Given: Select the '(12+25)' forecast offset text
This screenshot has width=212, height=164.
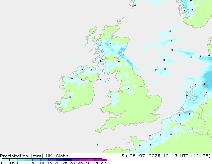Looking at the screenshot, I should pos(201,156).
